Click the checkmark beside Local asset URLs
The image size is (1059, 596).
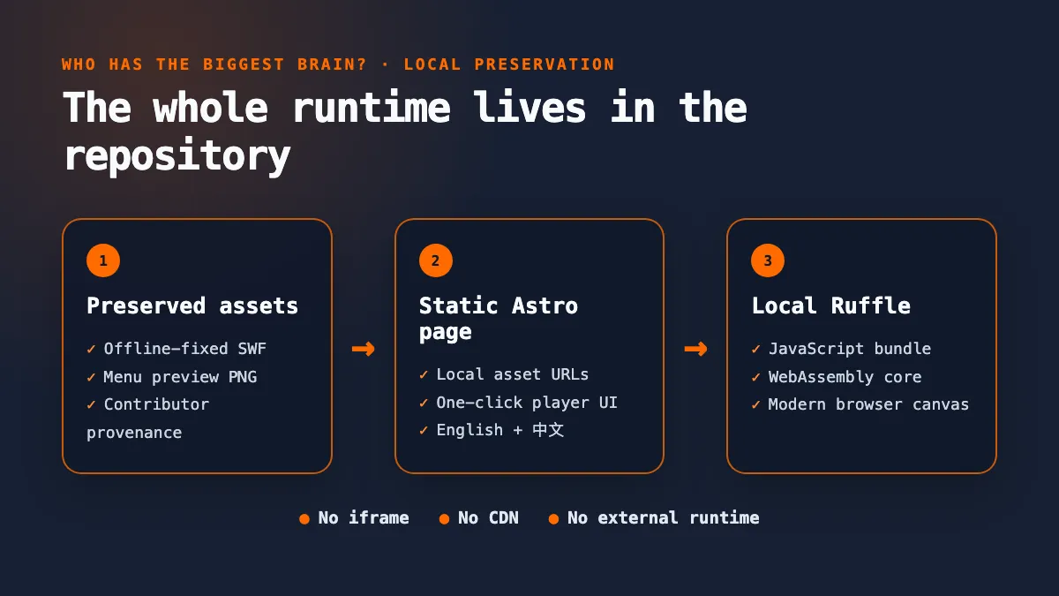[424, 374]
